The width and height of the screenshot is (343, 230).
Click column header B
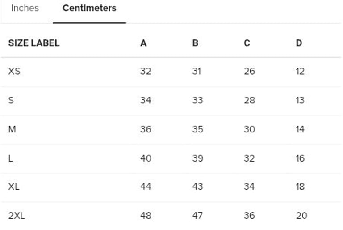195,43
